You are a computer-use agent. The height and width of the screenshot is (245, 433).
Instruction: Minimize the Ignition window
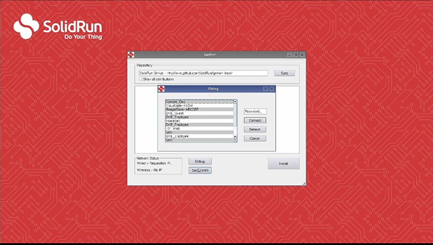pyautogui.click(x=289, y=55)
